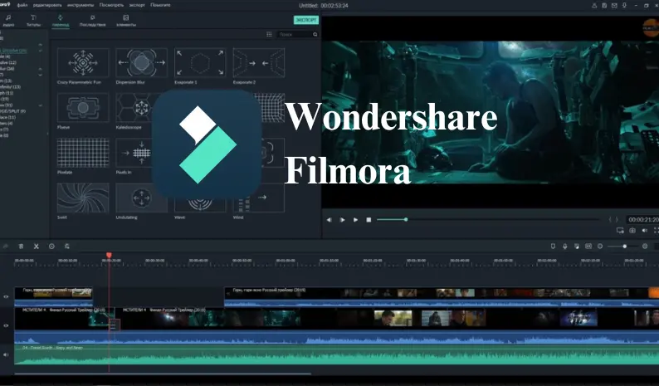
Task: Open the инструменты menu
Action: pyautogui.click(x=81, y=6)
